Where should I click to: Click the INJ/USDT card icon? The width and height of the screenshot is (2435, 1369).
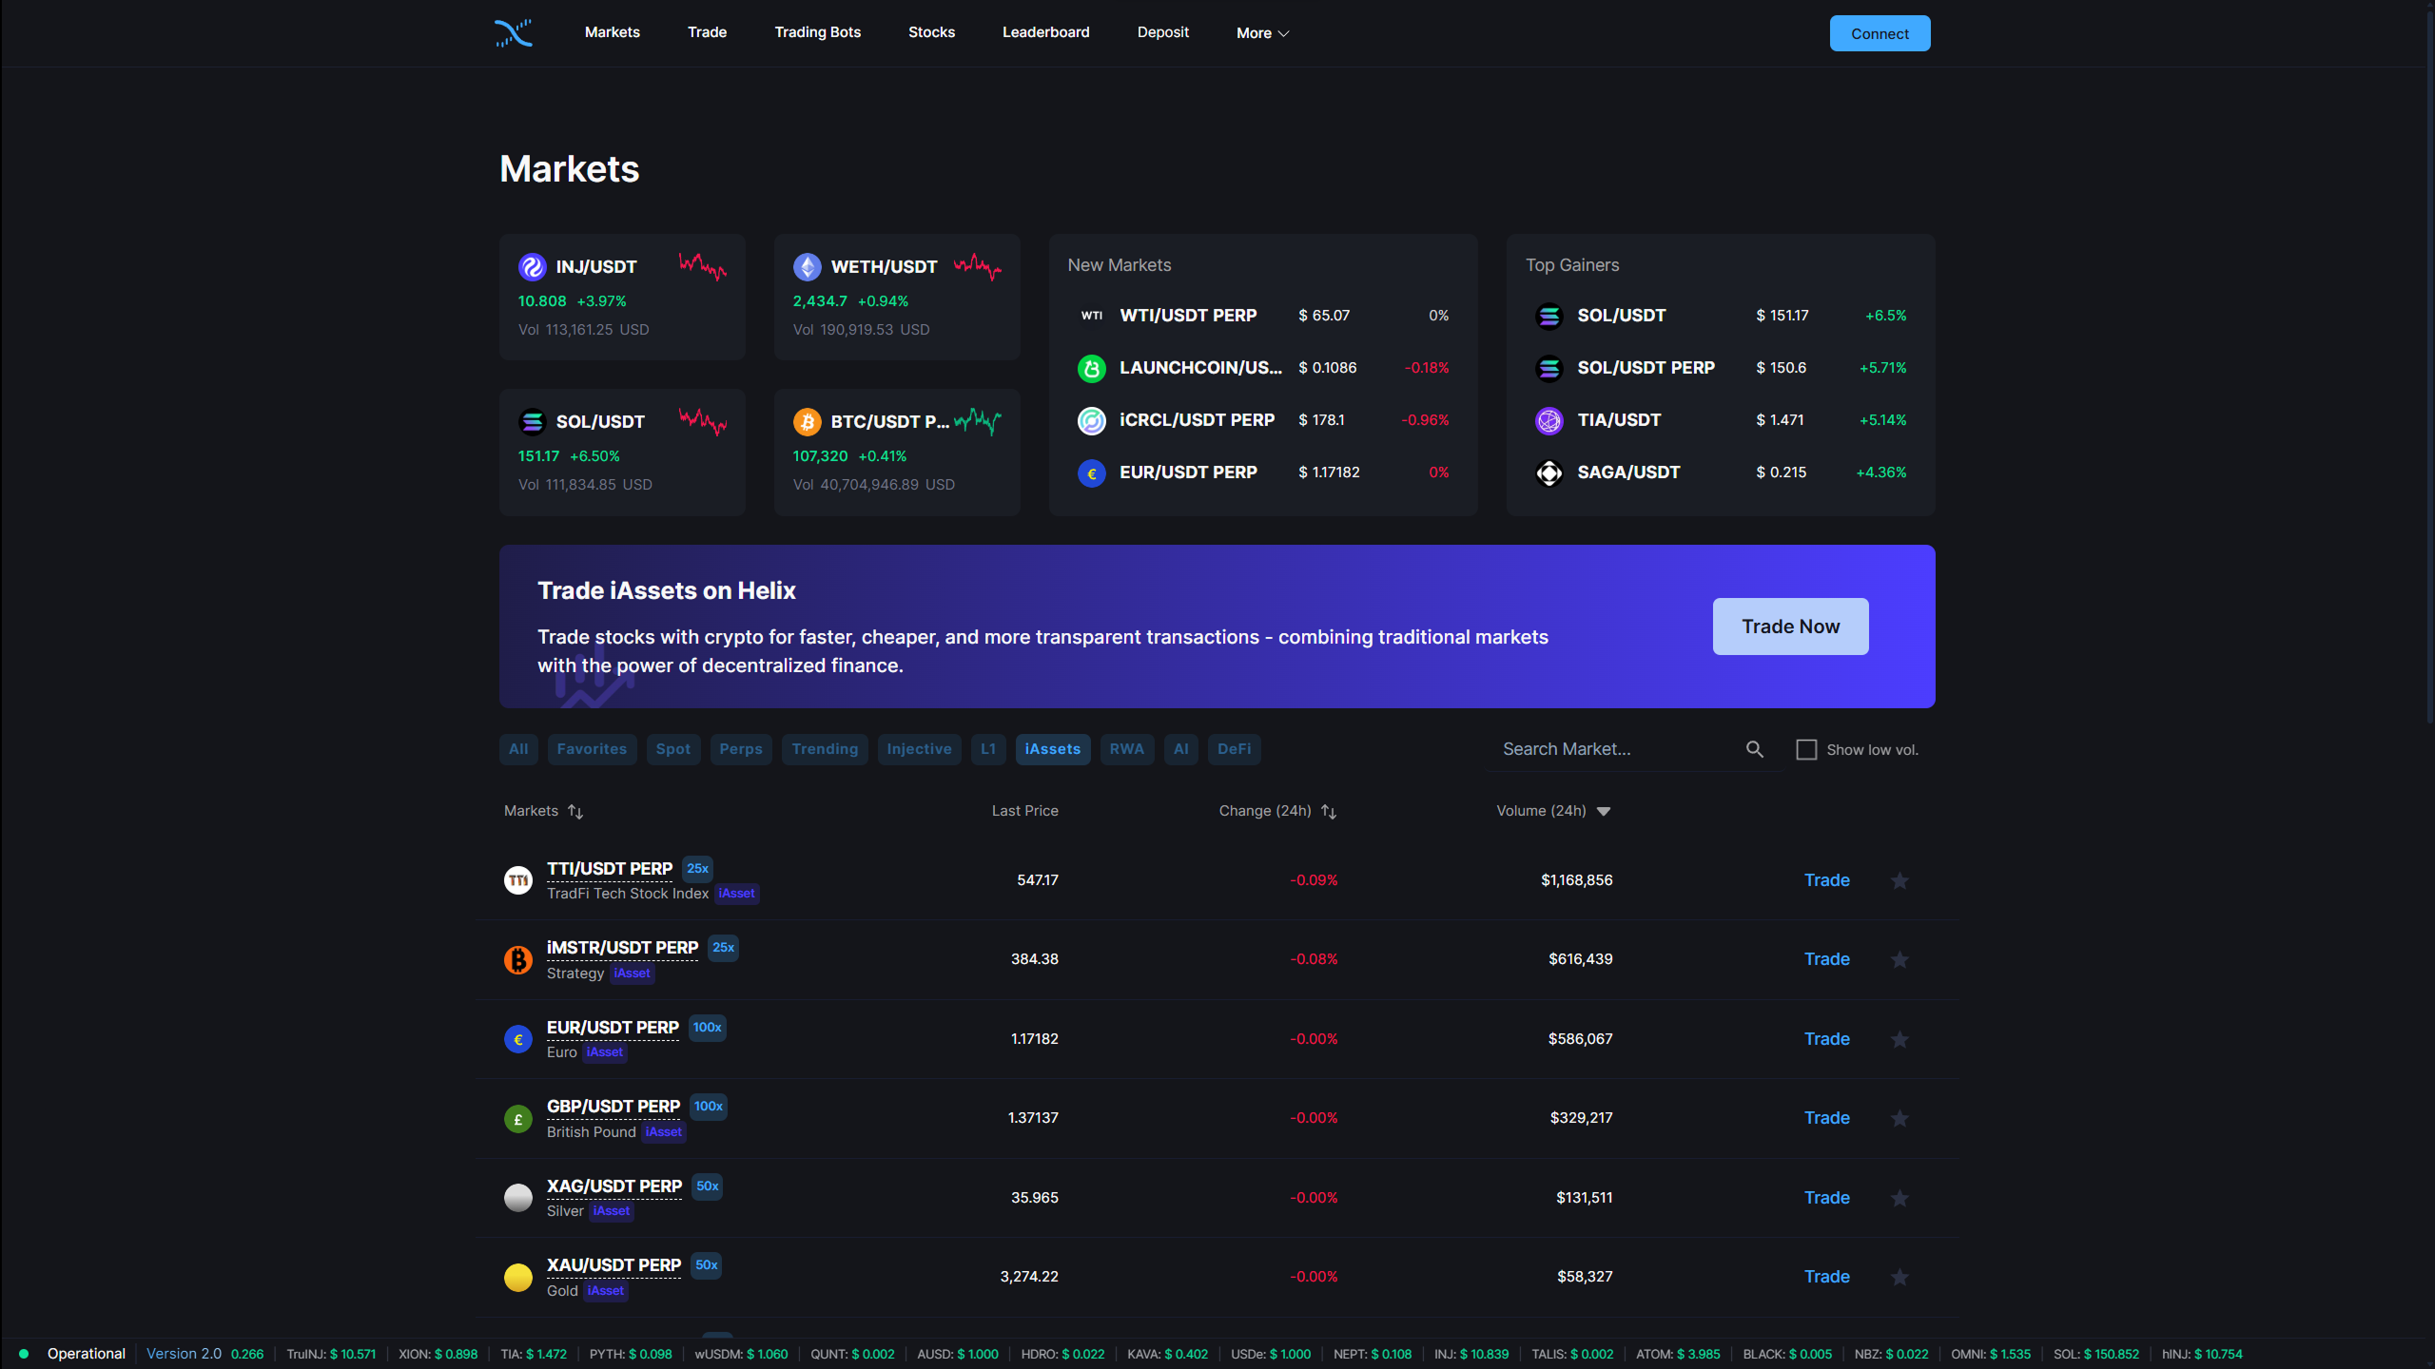coord(532,267)
